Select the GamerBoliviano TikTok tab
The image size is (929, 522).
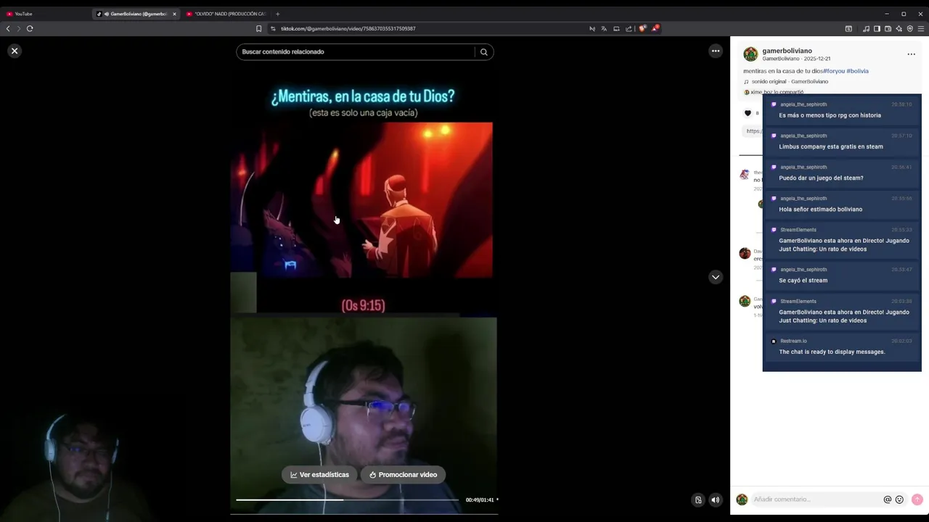pos(134,14)
